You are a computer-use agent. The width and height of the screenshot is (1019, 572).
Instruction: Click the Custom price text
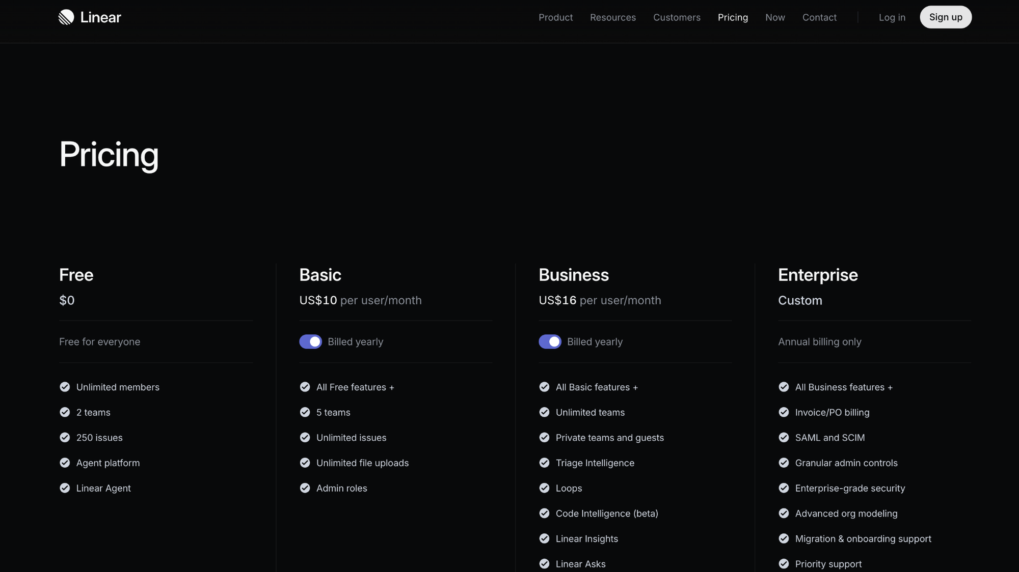(800, 300)
